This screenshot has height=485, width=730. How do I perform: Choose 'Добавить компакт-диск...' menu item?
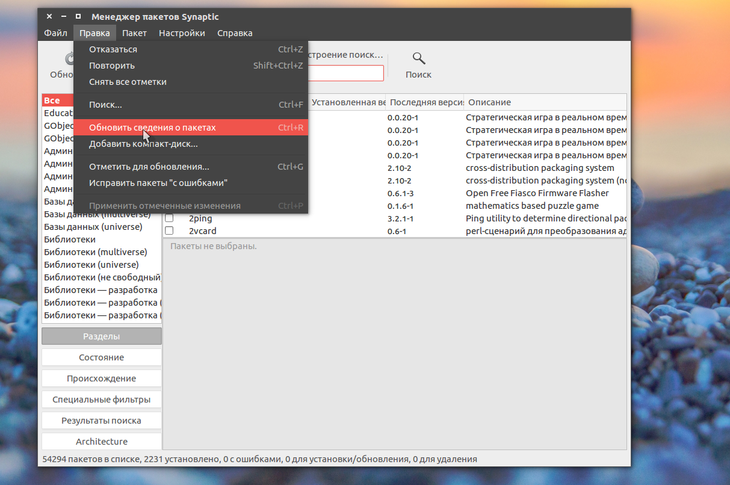tap(143, 144)
